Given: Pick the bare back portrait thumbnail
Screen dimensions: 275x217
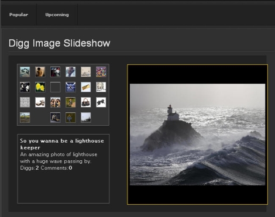Looking at the screenshot, I should 40,72.
